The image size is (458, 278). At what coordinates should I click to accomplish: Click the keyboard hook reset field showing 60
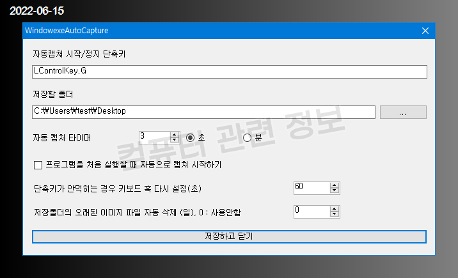pyautogui.click(x=312, y=188)
